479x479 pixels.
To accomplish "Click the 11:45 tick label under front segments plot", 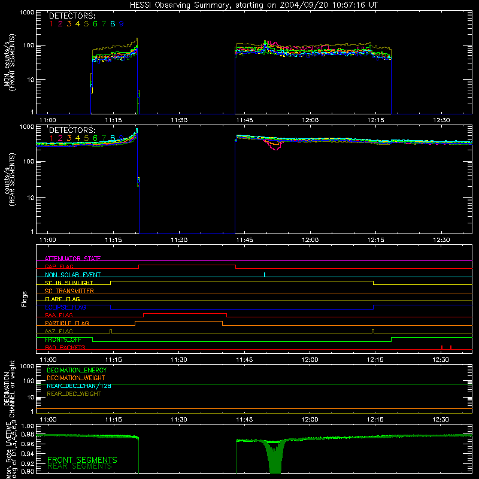I will 244,120.
